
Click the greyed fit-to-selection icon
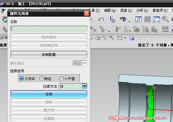click(148, 20)
